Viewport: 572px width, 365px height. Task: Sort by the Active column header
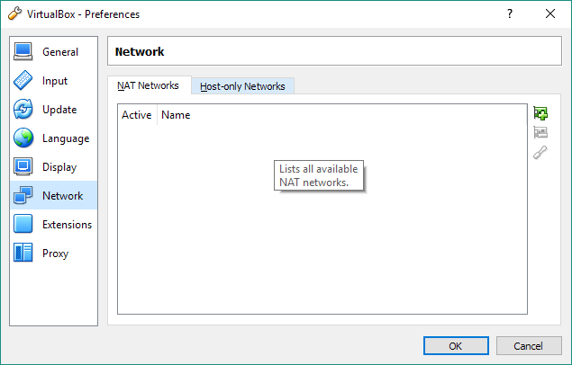pos(137,115)
